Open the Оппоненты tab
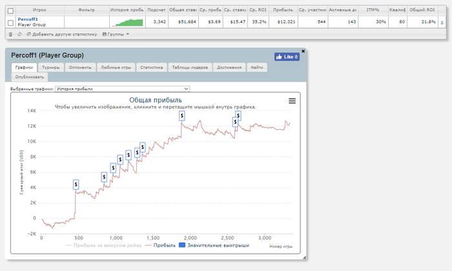The width and height of the screenshot is (452, 271). click(80, 67)
